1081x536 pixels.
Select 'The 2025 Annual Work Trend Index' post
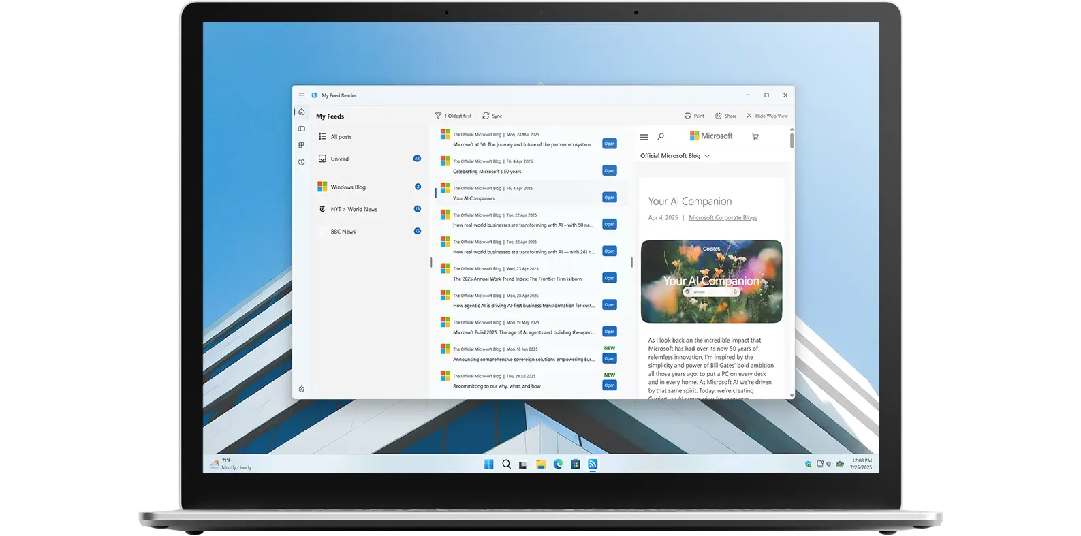click(x=517, y=279)
